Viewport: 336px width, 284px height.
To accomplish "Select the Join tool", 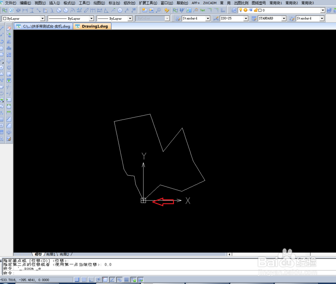I will (9, 113).
